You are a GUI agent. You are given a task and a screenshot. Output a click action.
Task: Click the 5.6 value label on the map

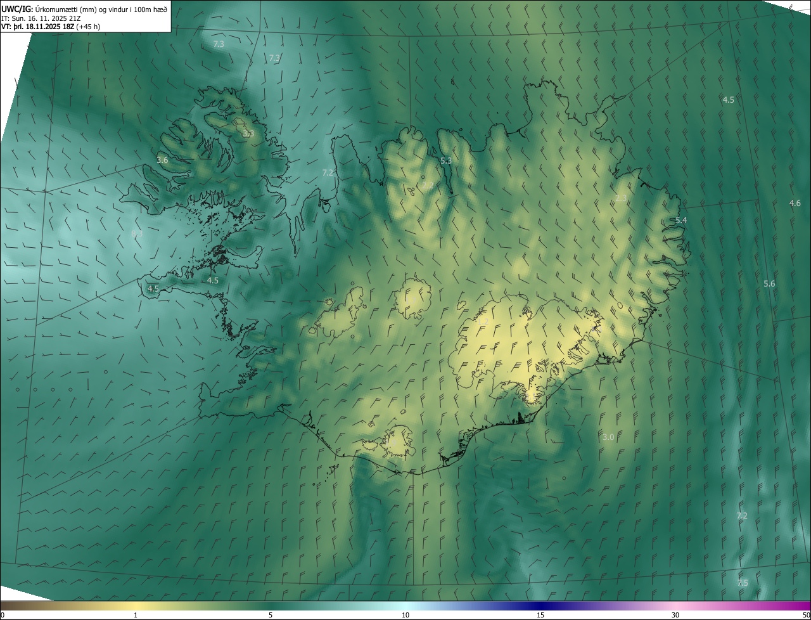770,284
